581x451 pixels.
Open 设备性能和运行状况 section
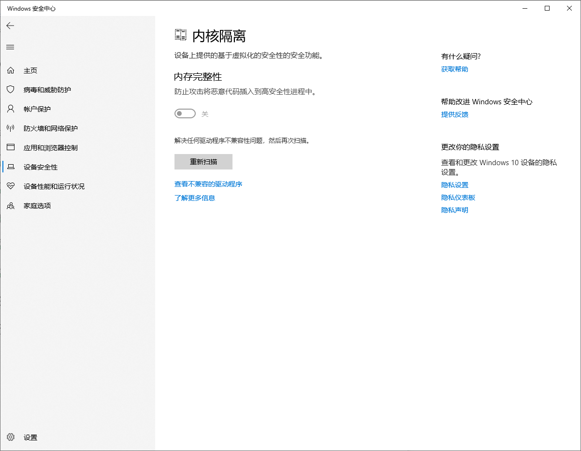point(77,186)
